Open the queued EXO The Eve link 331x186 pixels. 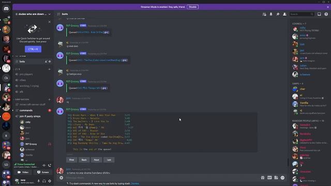coord(99,60)
